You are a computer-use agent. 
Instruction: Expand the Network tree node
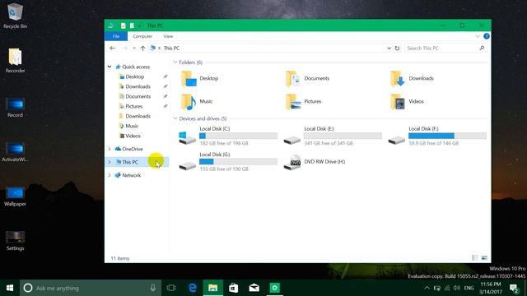click(110, 175)
